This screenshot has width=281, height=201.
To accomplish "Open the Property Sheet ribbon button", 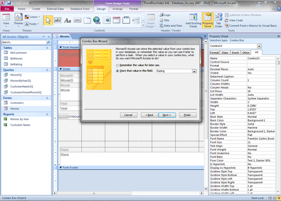I will coord(208,20).
